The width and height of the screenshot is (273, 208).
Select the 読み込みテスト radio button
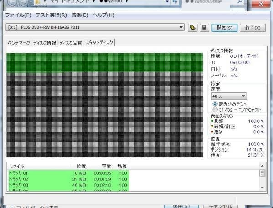(215, 104)
